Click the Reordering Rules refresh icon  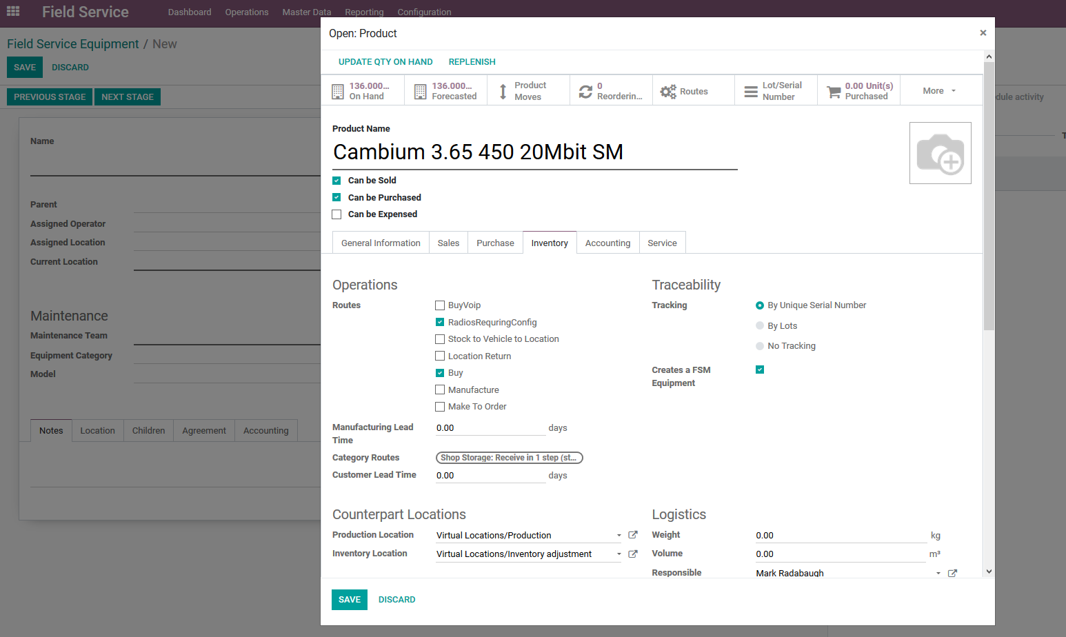(585, 90)
